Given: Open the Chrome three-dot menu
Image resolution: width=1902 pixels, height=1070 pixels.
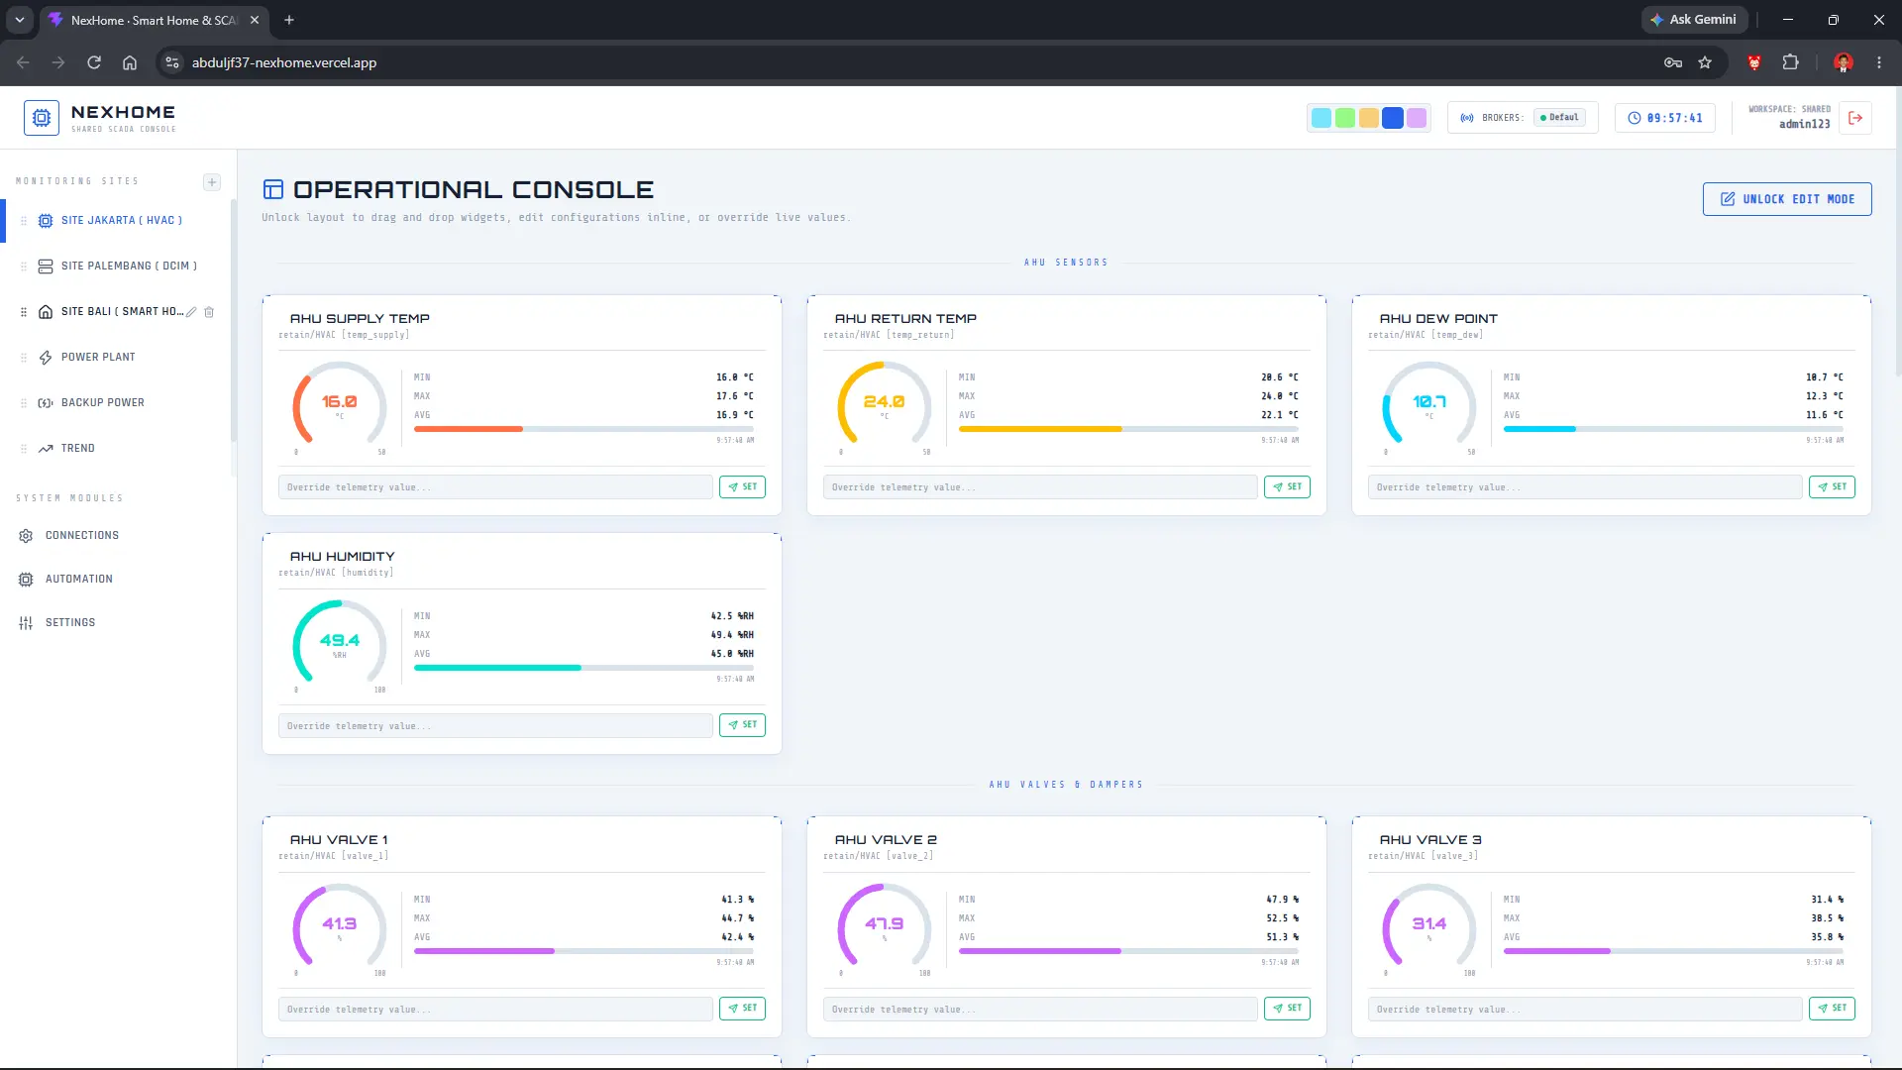Looking at the screenshot, I should pyautogui.click(x=1879, y=62).
